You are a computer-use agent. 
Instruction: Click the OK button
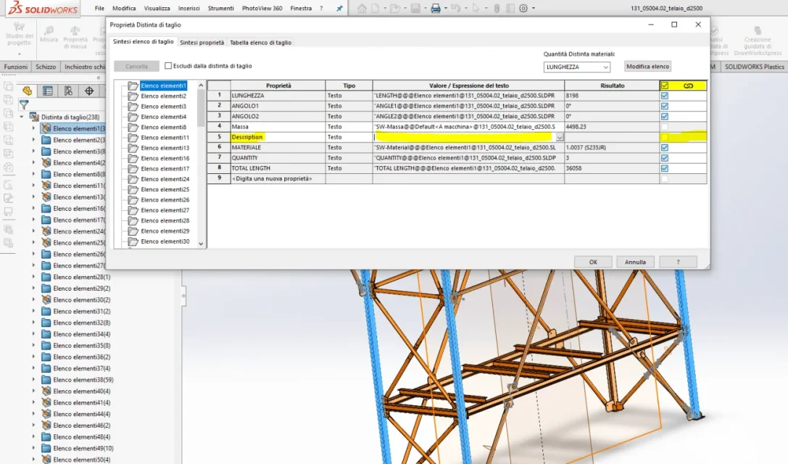(593, 262)
